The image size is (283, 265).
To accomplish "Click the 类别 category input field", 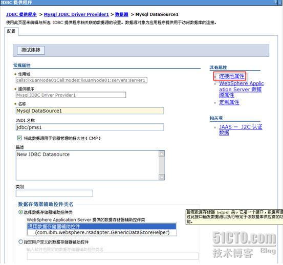I will [x=54, y=193].
